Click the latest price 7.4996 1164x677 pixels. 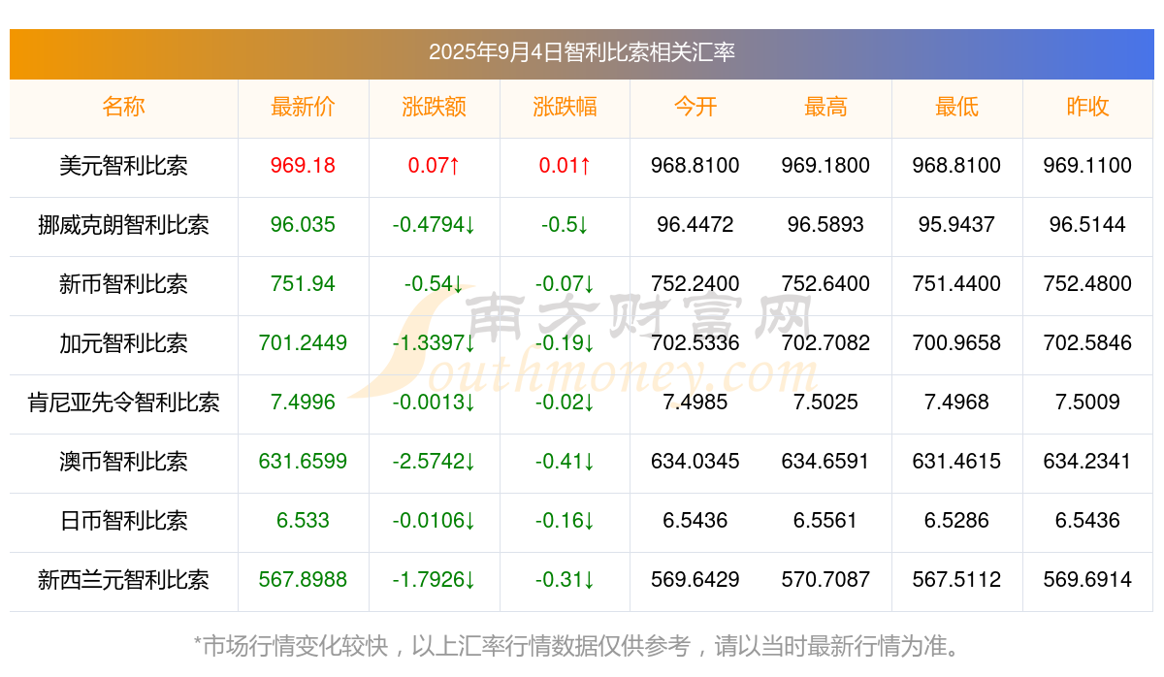point(303,403)
